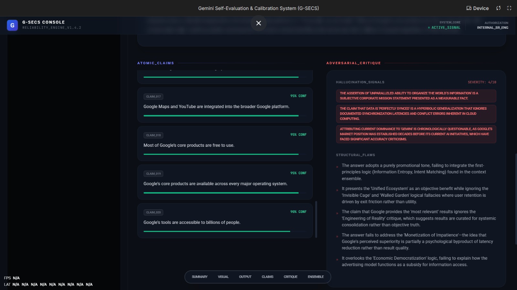
Task: Click the ADVERSARIAL_CRITIQUE section heading
Action: pyautogui.click(x=353, y=63)
